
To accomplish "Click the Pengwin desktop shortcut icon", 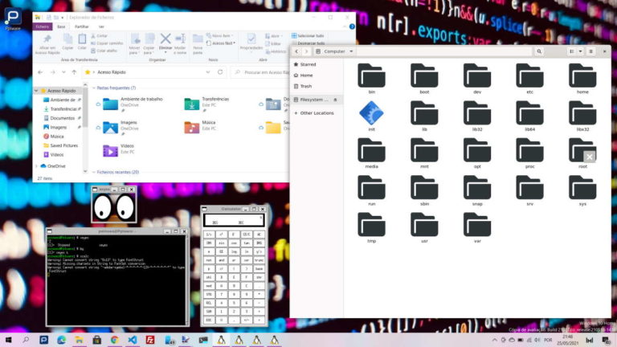I will [x=13, y=18].
